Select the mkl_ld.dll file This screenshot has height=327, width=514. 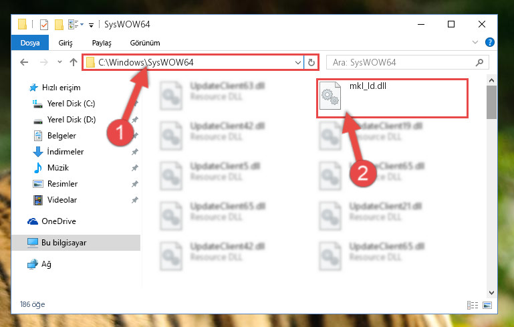392,98
